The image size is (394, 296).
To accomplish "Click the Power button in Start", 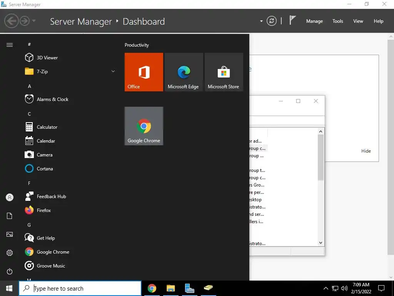I will pos(10,271).
